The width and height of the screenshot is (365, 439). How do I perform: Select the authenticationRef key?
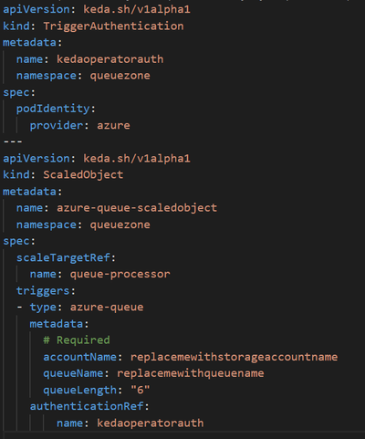click(x=87, y=406)
